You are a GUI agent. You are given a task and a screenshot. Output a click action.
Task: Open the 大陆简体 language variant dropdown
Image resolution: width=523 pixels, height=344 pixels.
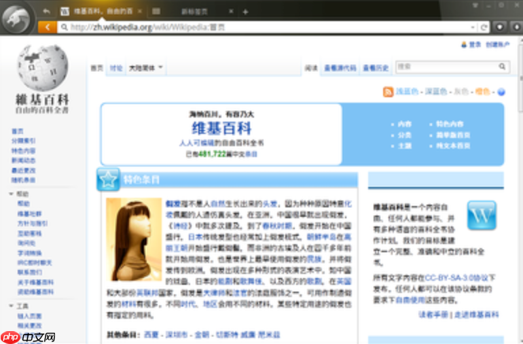(145, 68)
